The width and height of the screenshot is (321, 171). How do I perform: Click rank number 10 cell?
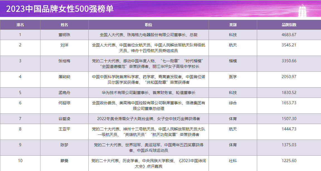pyautogui.click(x=20, y=163)
